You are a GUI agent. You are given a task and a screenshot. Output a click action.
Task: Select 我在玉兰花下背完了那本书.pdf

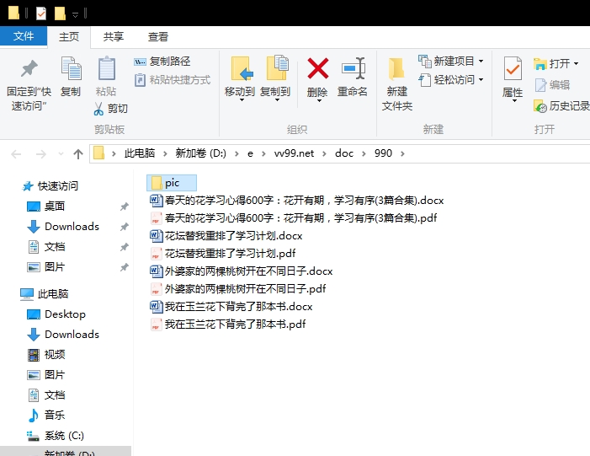tap(227, 325)
